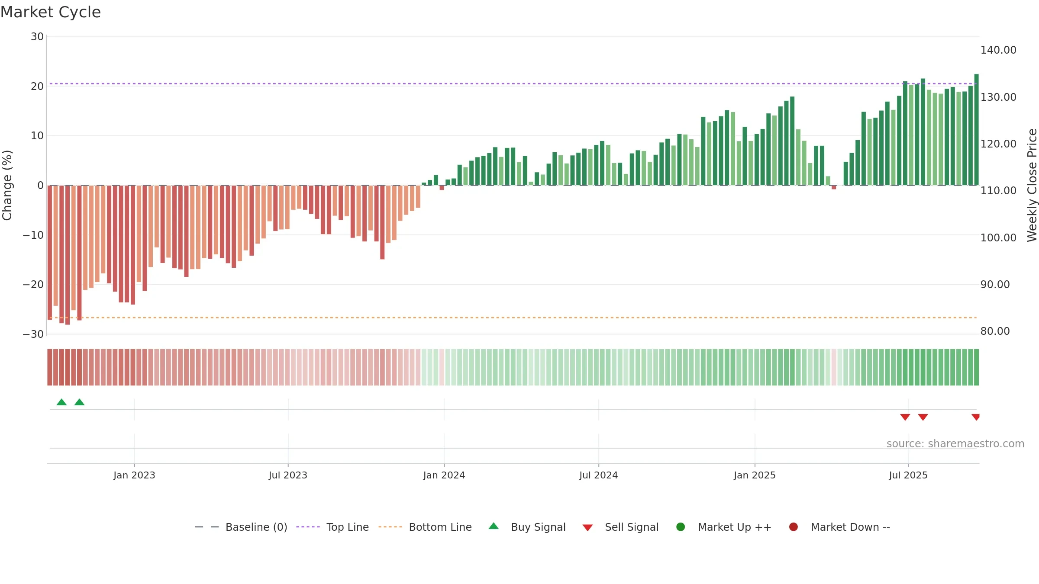Click the second red sell marker after Jul 2025

point(923,417)
